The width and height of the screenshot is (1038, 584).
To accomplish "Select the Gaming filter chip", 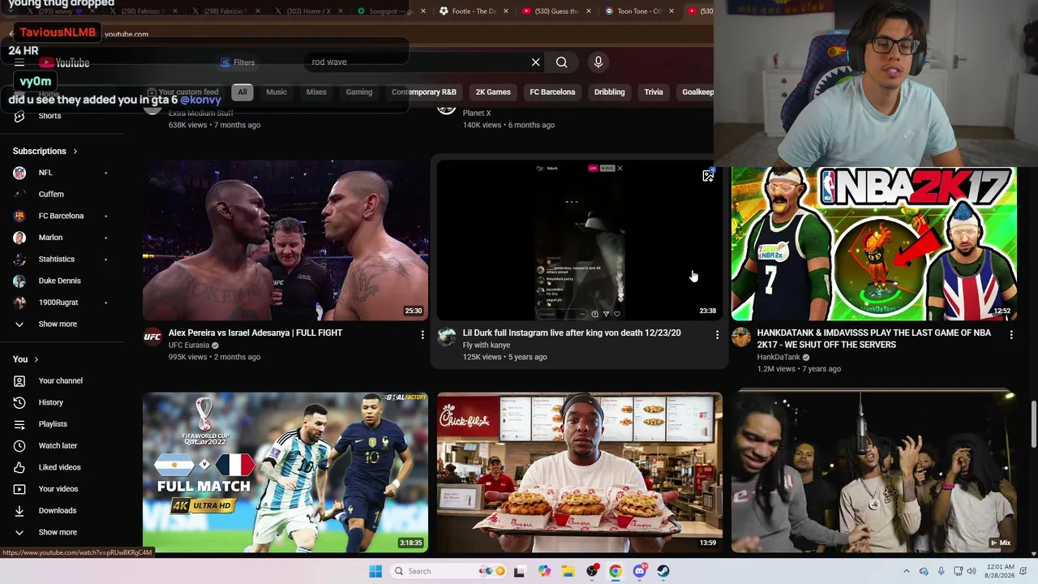I will click(x=359, y=92).
